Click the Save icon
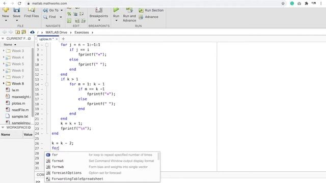This screenshot has height=183, width=326. pos(17,10)
